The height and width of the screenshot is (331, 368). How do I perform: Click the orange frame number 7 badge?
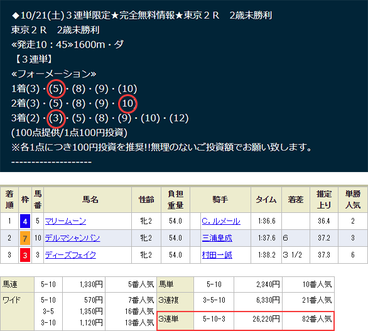pyautogui.click(x=25, y=238)
